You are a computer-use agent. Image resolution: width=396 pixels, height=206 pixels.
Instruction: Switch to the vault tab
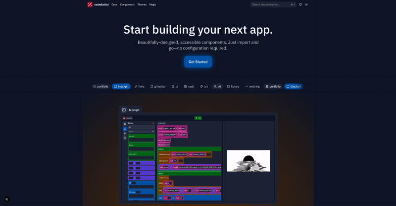point(190,86)
